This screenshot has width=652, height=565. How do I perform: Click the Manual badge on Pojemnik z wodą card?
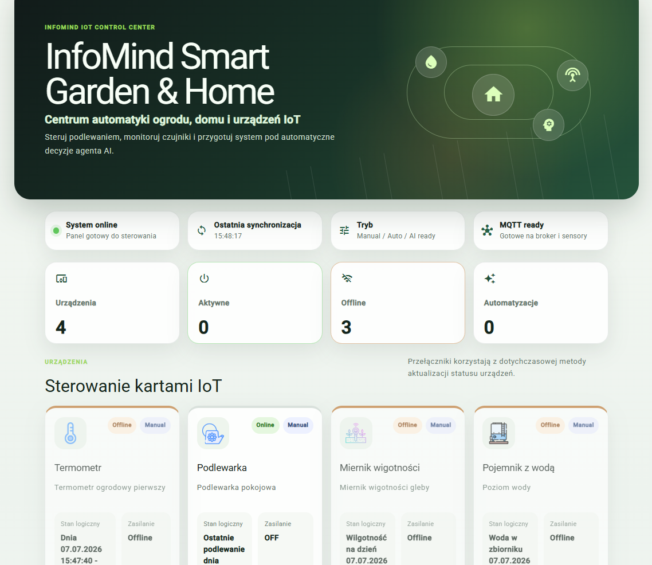[x=583, y=425]
